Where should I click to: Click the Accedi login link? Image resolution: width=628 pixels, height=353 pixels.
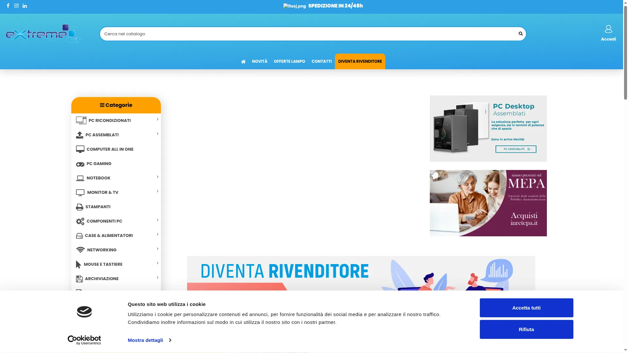tap(608, 39)
